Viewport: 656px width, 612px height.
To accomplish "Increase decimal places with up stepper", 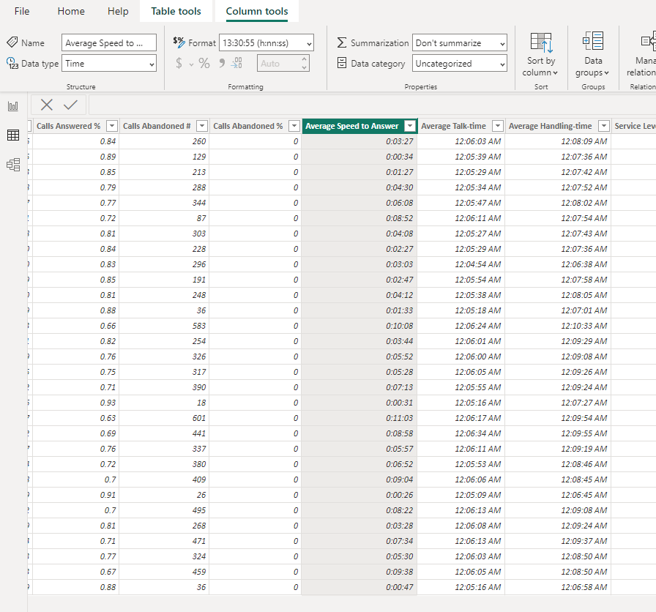I will 305,59.
